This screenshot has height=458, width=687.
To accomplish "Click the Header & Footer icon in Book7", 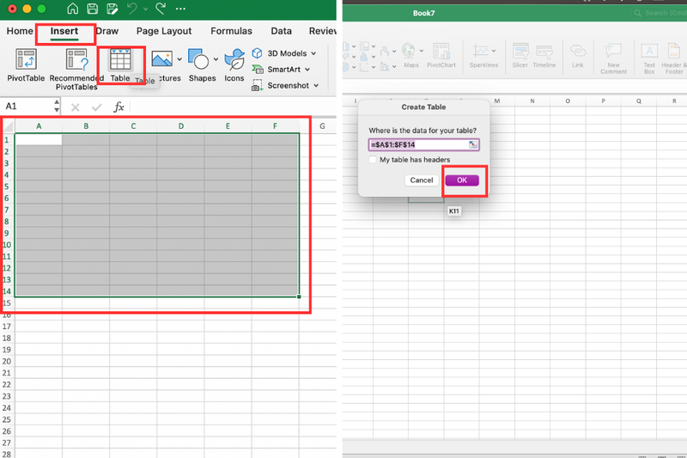I will 673,51.
